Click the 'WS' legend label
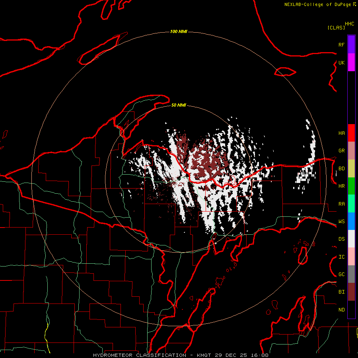This screenshot has width=358, height=358. click(341, 222)
